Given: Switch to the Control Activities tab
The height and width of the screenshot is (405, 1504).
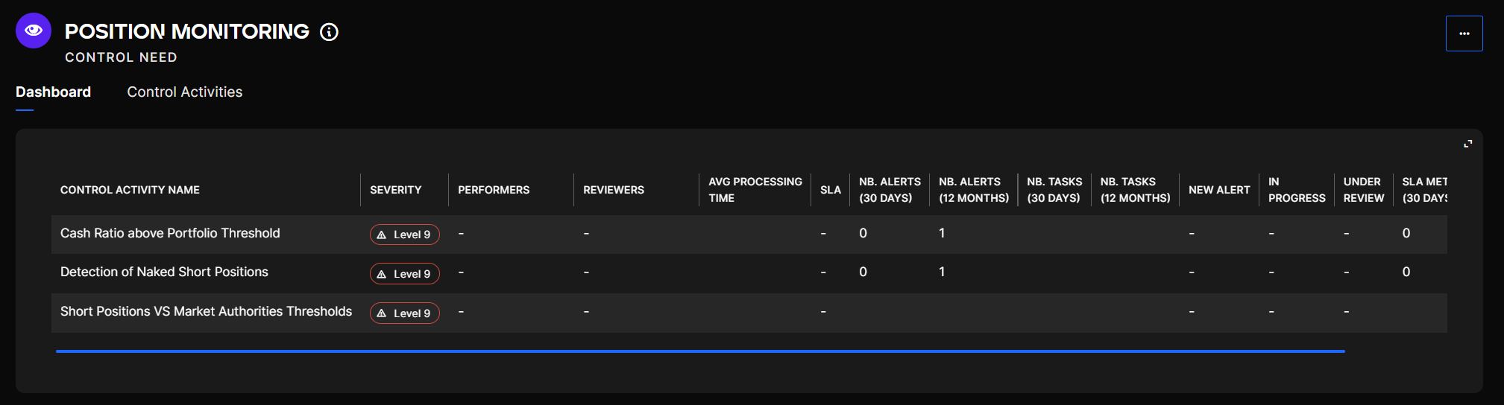Looking at the screenshot, I should [184, 92].
